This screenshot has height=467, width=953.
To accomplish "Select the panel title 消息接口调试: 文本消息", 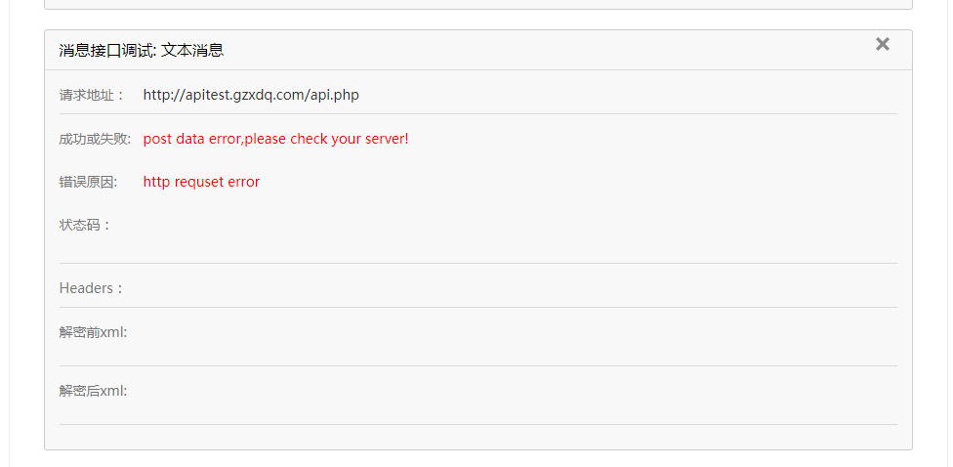I will (x=142, y=50).
